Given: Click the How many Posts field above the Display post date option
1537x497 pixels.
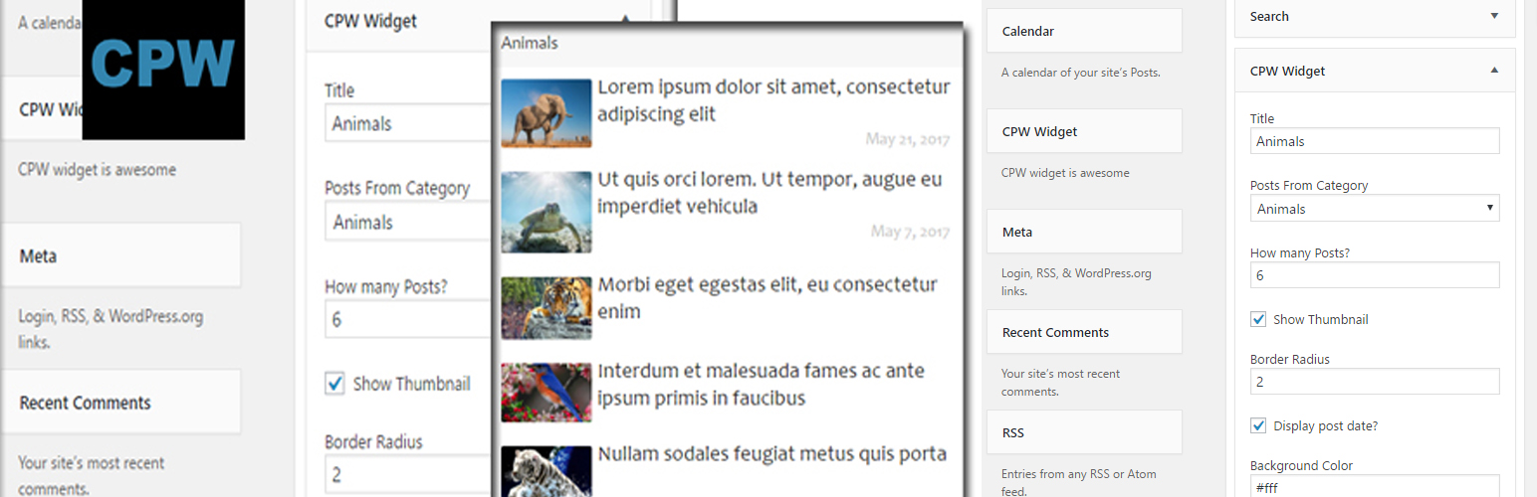Looking at the screenshot, I should coord(1375,275).
